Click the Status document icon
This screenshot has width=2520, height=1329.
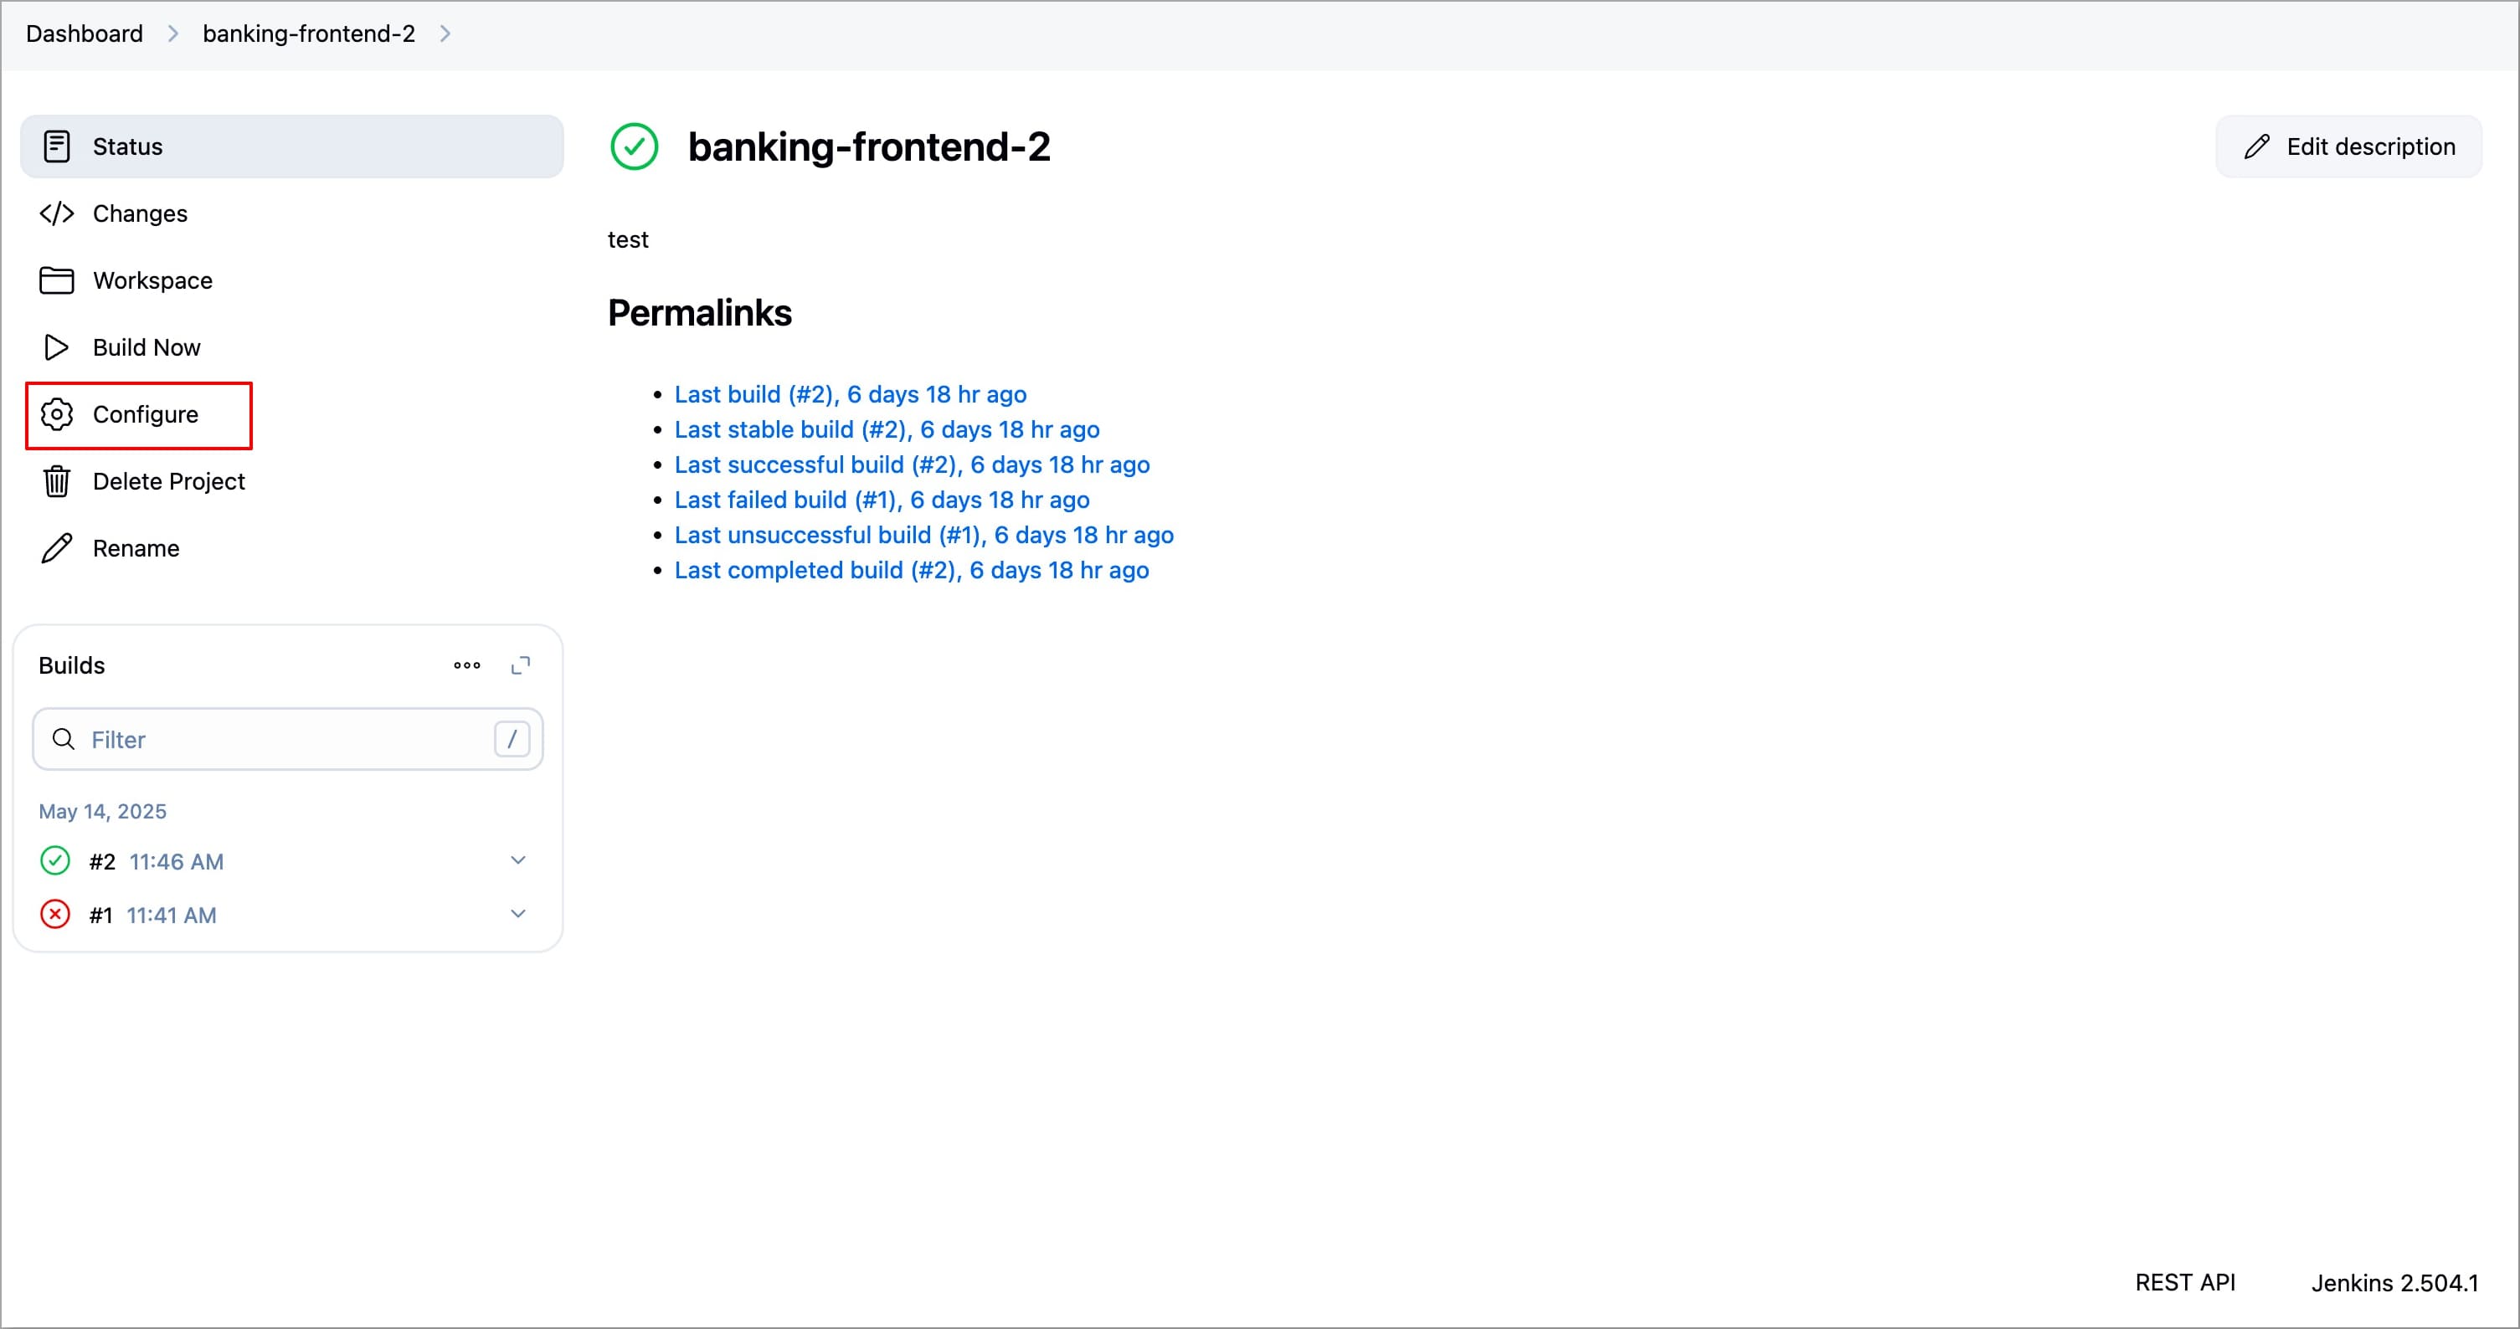point(57,146)
